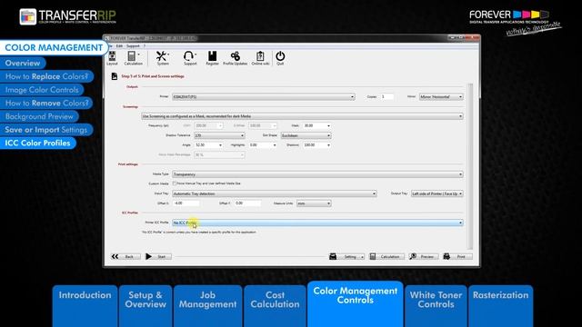Select How to Replace Colors sidebar item

[46, 76]
